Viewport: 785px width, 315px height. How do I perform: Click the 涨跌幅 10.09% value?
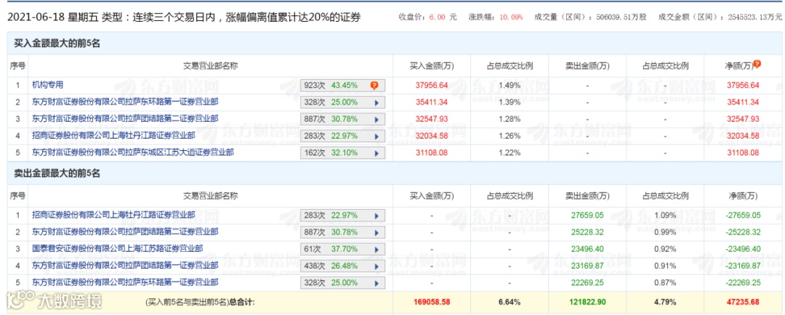point(496,17)
